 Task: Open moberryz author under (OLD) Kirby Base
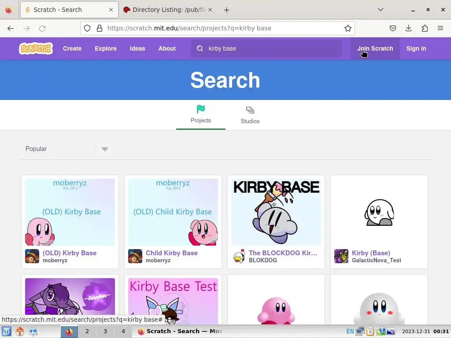(55, 261)
